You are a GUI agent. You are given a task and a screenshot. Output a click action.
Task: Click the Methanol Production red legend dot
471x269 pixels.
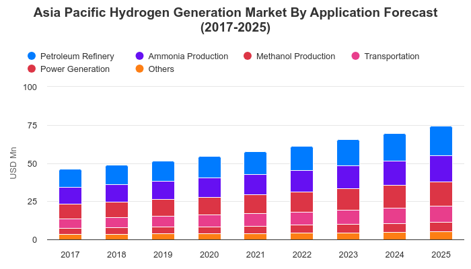248,56
